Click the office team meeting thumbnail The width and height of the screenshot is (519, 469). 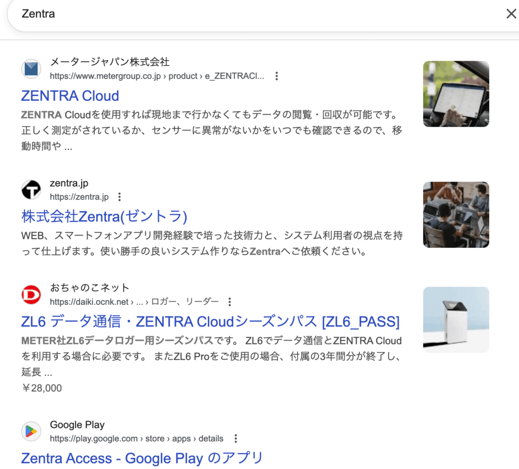point(456,215)
